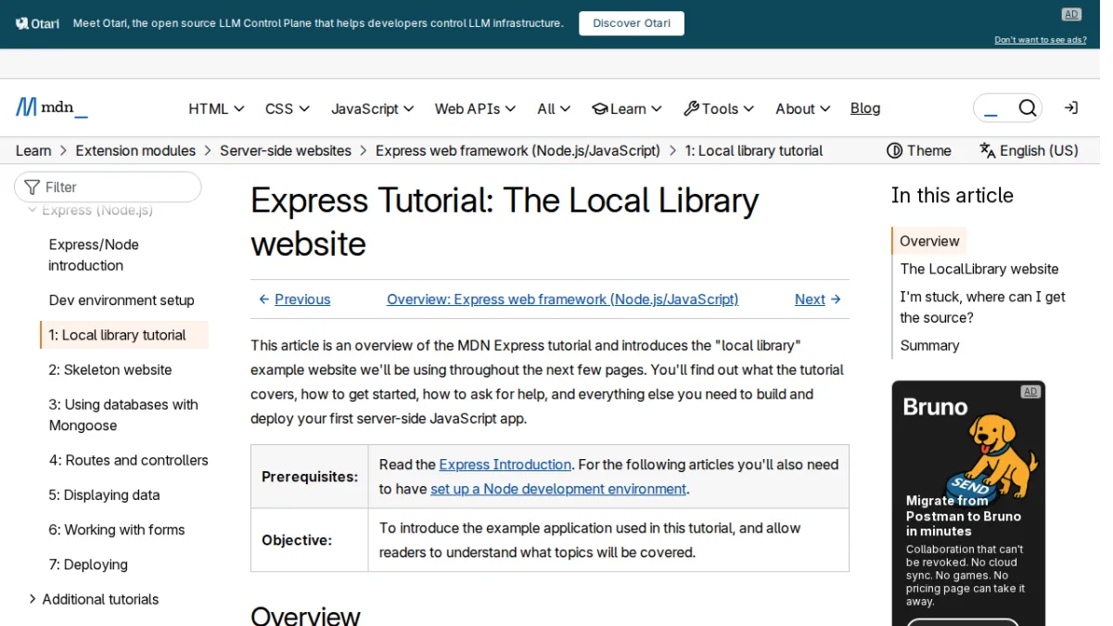Open the Web APIs dropdown menu

click(475, 109)
